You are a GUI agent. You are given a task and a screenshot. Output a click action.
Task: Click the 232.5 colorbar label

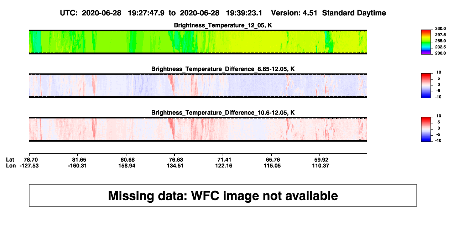pyautogui.click(x=441, y=47)
